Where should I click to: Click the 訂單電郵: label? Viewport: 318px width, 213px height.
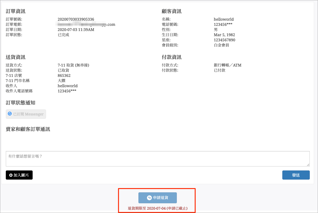(x=14, y=24)
